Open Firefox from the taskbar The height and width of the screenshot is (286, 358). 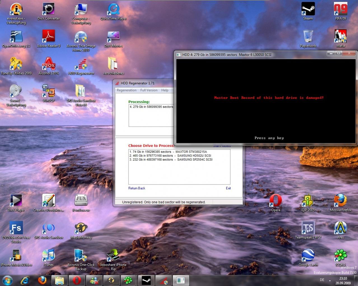coord(43,280)
